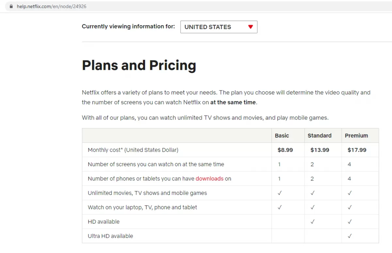Image resolution: width=392 pixels, height=253 pixels.
Task: Click the "Number of screens you can watch" row label
Action: pyautogui.click(x=156, y=164)
